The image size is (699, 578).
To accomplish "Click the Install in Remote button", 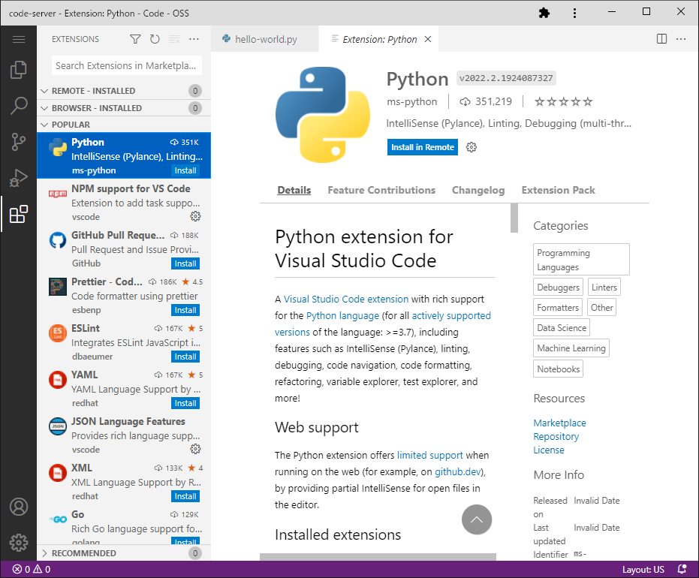I will pos(422,147).
